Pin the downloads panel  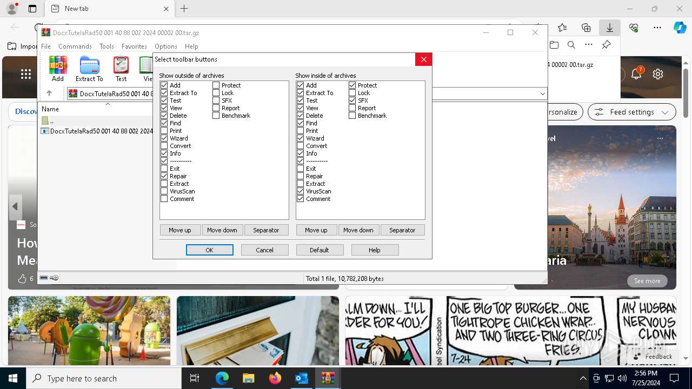pos(606,45)
